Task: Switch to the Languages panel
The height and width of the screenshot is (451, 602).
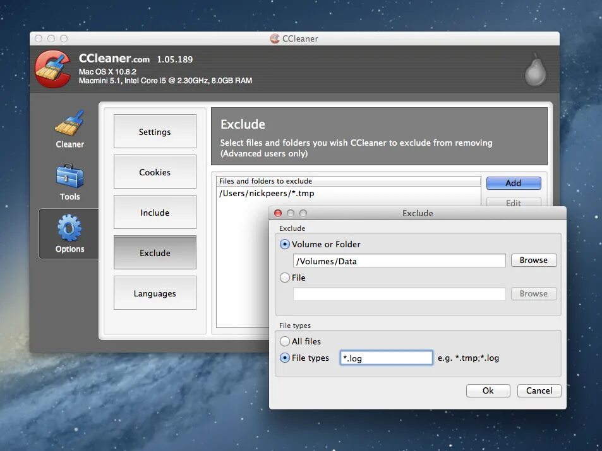Action: 154,293
